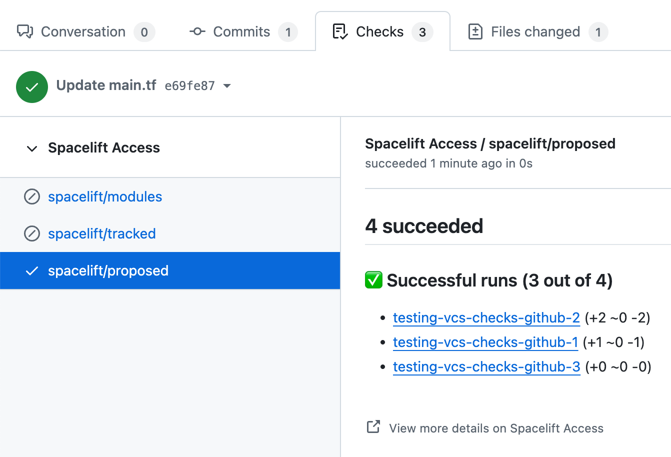Open the Commits tab
Viewport: 671px width, 457px height.
click(x=241, y=31)
